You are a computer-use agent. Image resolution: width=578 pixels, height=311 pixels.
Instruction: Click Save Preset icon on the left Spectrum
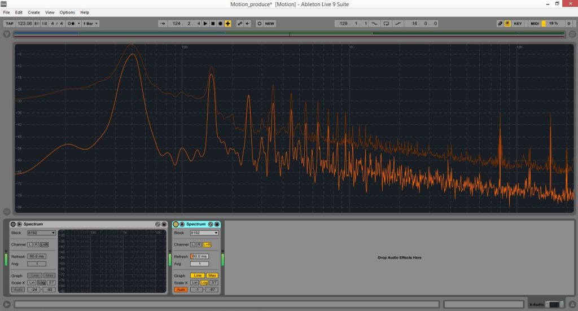164,224
